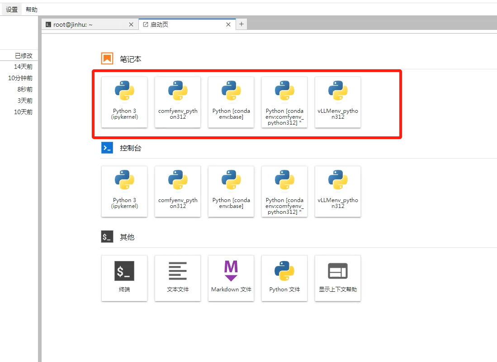Sort files by 已修改 column header
This screenshot has width=497, height=362.
click(19, 56)
